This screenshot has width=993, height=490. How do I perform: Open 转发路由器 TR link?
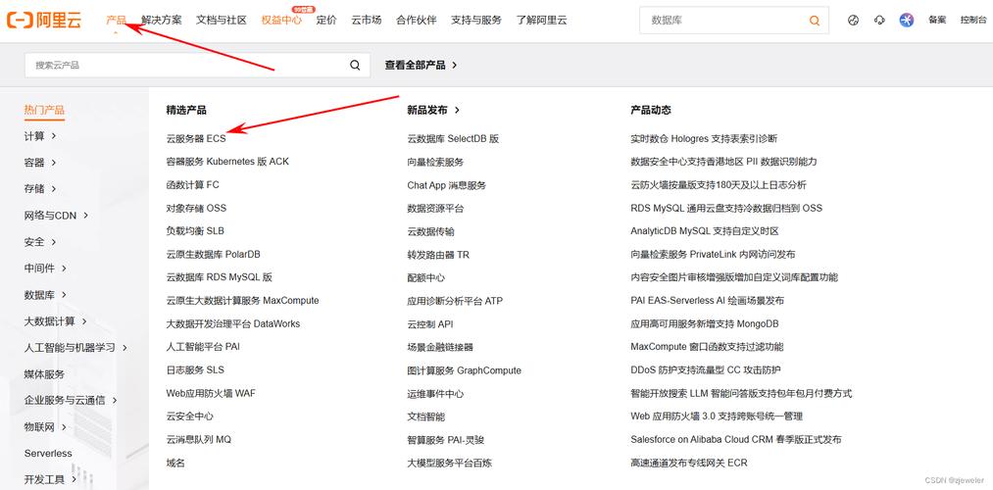click(438, 255)
